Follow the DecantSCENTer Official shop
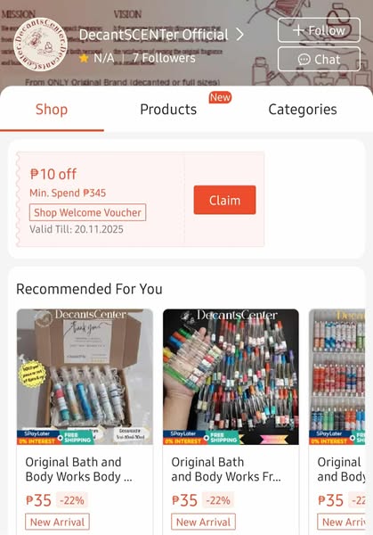373x535 pixels. click(x=319, y=30)
